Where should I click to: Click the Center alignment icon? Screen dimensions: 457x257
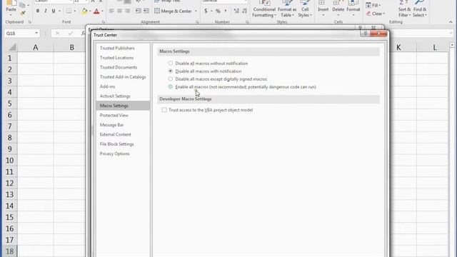[119, 11]
